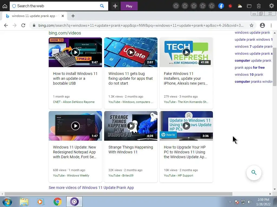The height and width of the screenshot is (207, 277).
Task: Click the search magnifier in the top search box
Action: (x=102, y=6)
